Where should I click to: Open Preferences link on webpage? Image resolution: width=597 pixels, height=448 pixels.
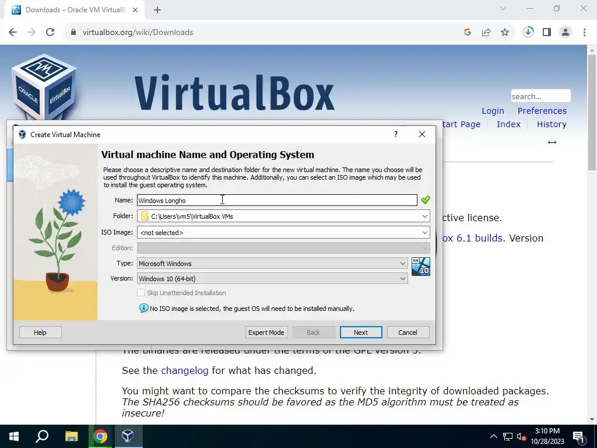coord(542,111)
